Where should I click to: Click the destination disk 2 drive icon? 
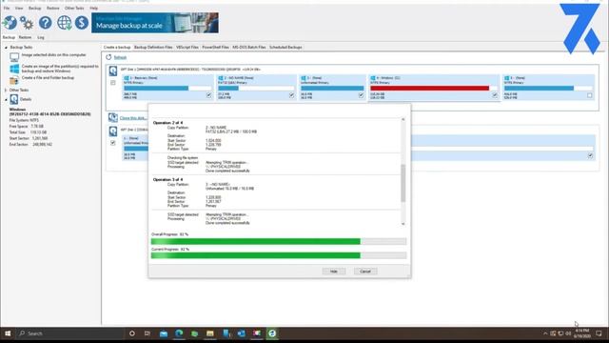click(113, 131)
